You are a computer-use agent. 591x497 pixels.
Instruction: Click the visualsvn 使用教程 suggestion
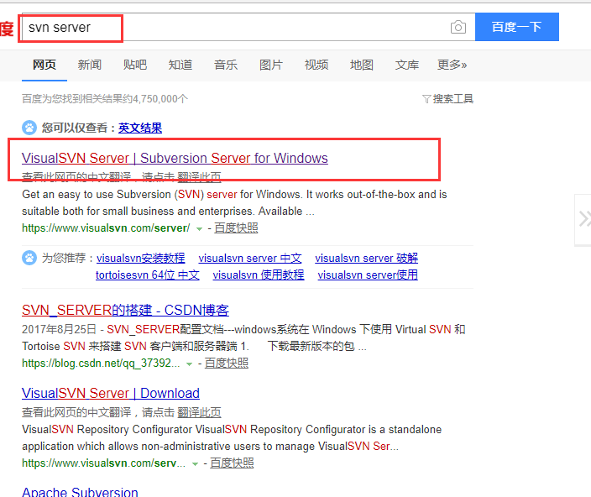pyautogui.click(x=259, y=275)
